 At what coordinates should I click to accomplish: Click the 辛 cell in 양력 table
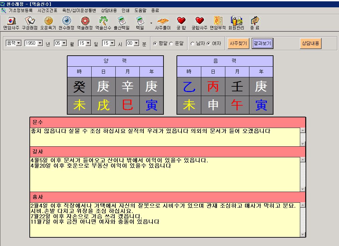(128, 86)
